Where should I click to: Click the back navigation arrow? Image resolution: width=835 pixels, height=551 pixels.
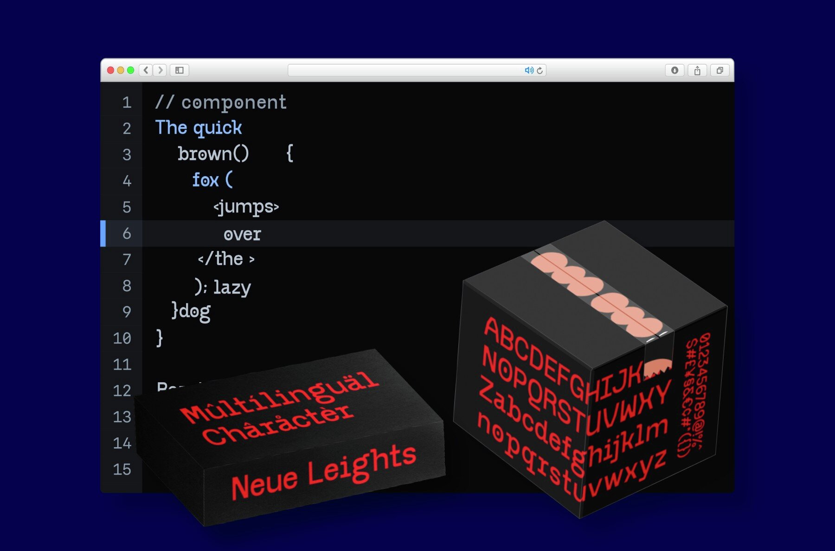coord(145,71)
